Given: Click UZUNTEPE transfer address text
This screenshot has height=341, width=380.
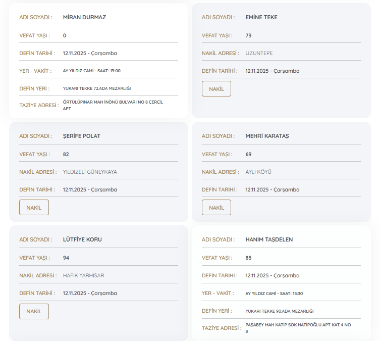Looking at the screenshot, I should click(x=259, y=53).
